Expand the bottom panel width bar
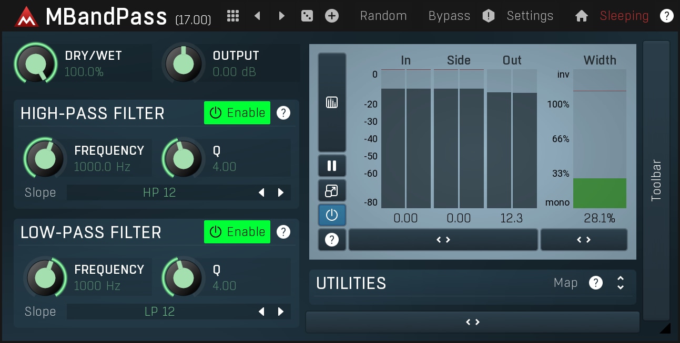The height and width of the screenshot is (343, 680). tap(473, 322)
